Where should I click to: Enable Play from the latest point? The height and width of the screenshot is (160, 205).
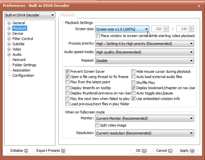[x=67, y=82]
